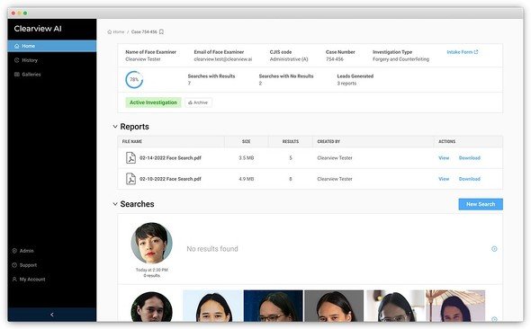531x329 pixels.
Task: Open the PDF icon for 02-10-2022 Face Search
Action: pos(130,179)
